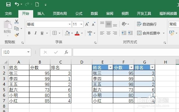Decrease indent icon
This screenshot has width=179, height=112.
(124, 33)
